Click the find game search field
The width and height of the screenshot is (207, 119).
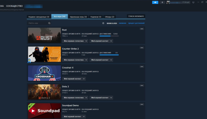[x=38, y=23]
